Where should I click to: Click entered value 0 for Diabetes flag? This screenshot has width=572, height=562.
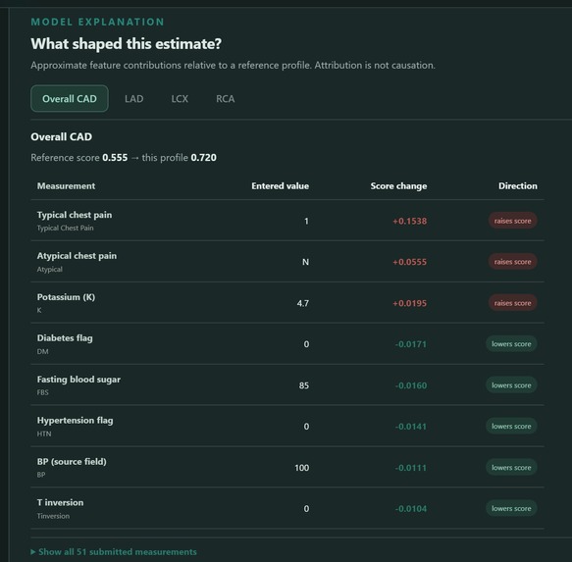306,344
